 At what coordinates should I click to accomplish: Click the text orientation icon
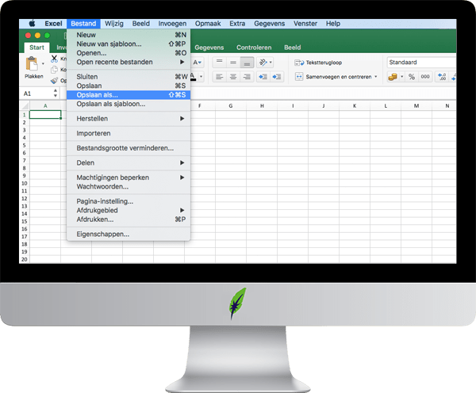[263, 63]
